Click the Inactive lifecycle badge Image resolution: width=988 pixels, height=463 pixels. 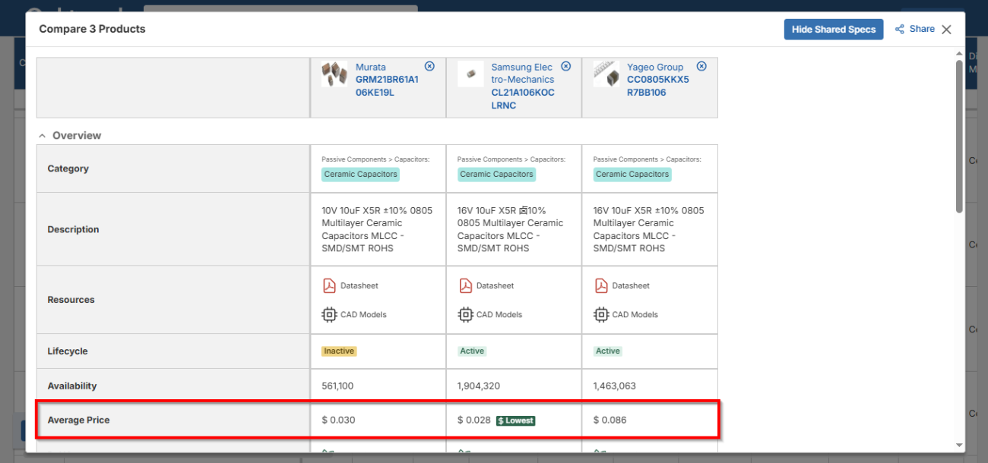point(339,351)
